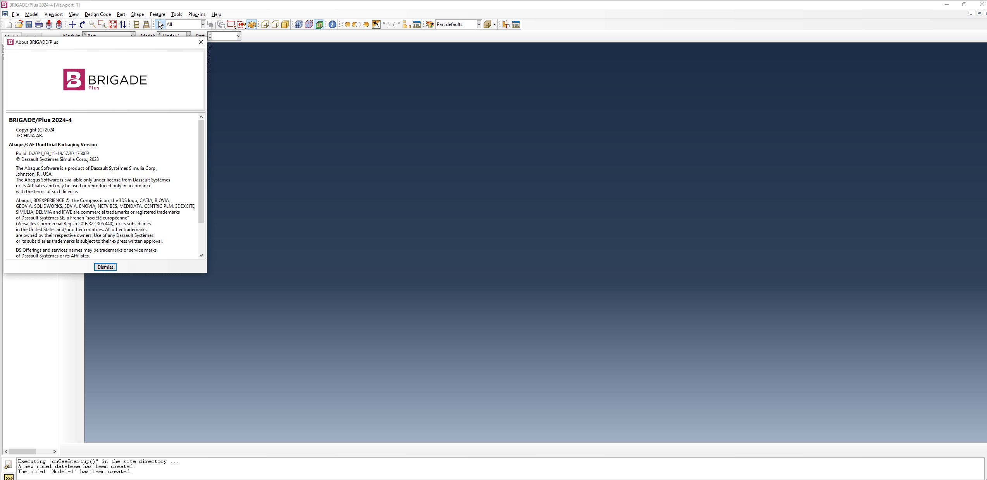Close About BRIGADE/Plus dialog with X
The height and width of the screenshot is (480, 987).
click(x=201, y=42)
